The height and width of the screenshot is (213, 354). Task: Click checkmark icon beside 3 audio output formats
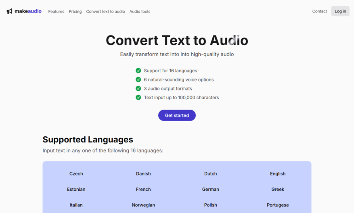coord(138,88)
